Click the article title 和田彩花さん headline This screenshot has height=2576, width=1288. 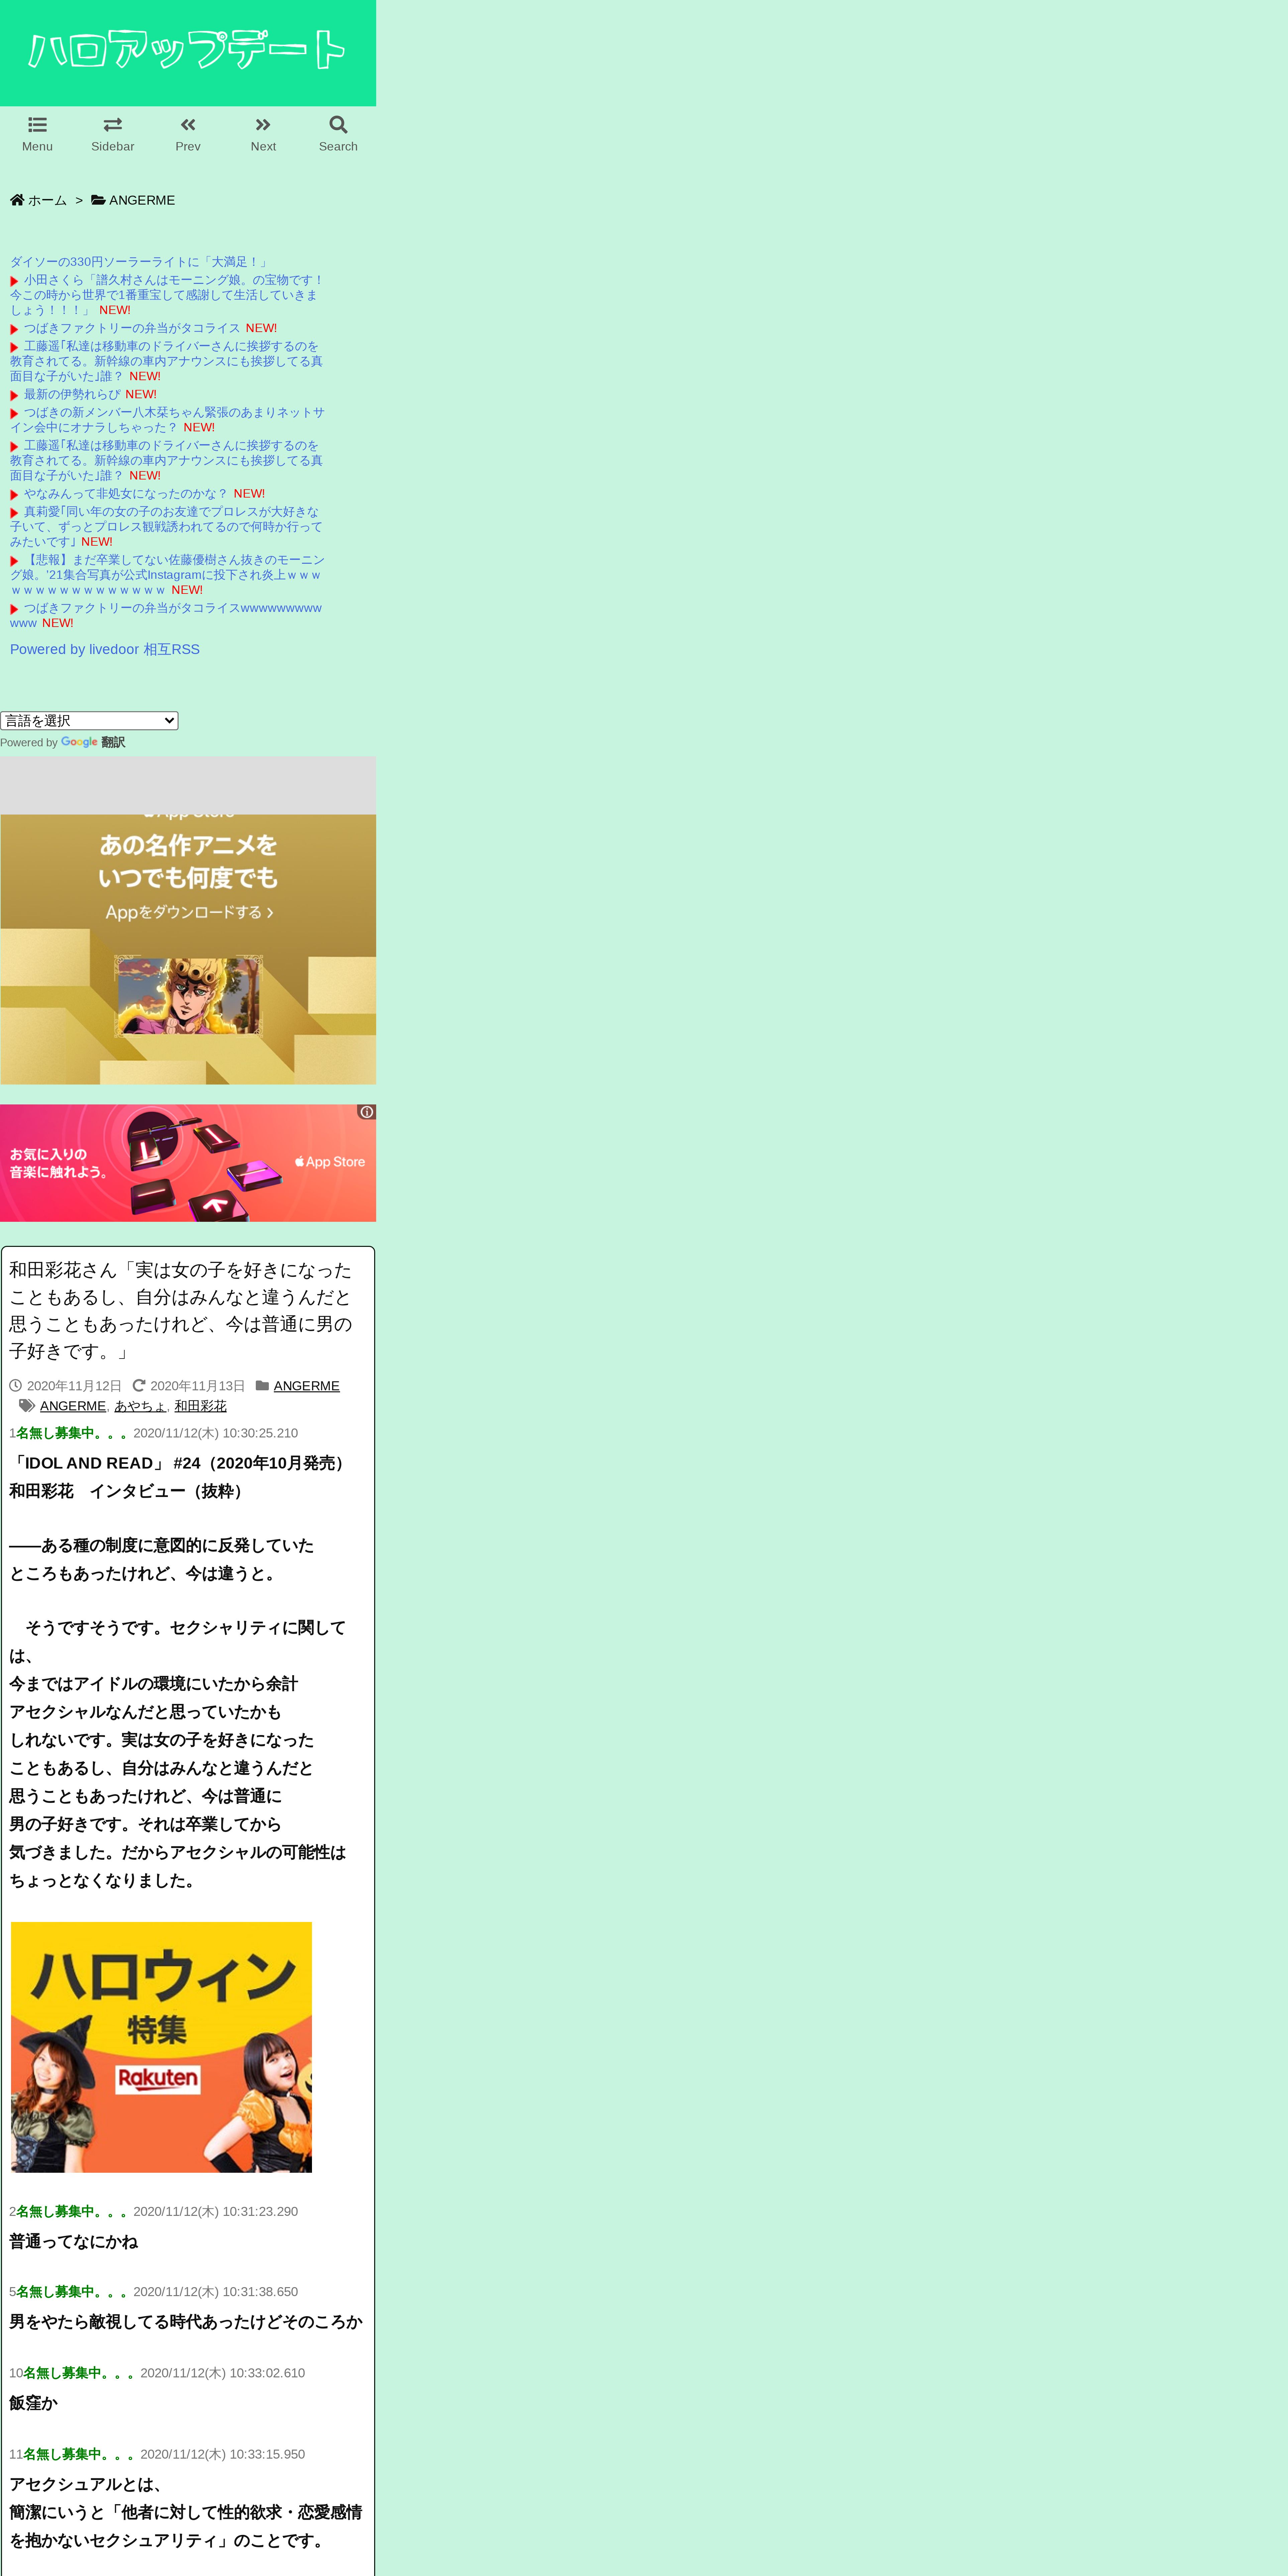(x=181, y=1310)
